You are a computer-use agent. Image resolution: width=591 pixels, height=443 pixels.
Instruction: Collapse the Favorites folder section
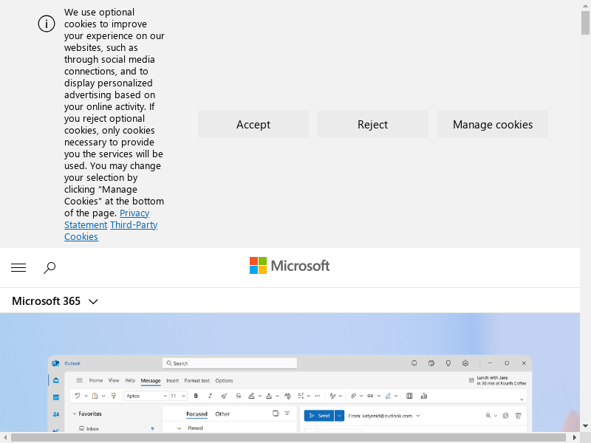(75, 414)
